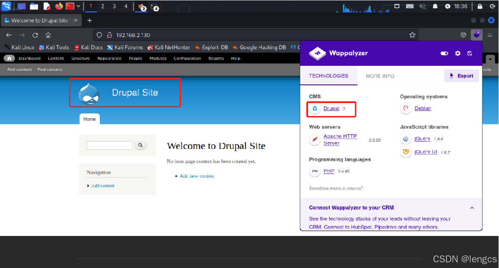The height and width of the screenshot is (268, 499).
Task: Click the Drupal droplet logo
Action: point(89,94)
